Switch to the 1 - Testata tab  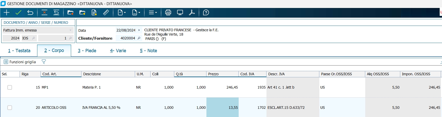pos(19,51)
